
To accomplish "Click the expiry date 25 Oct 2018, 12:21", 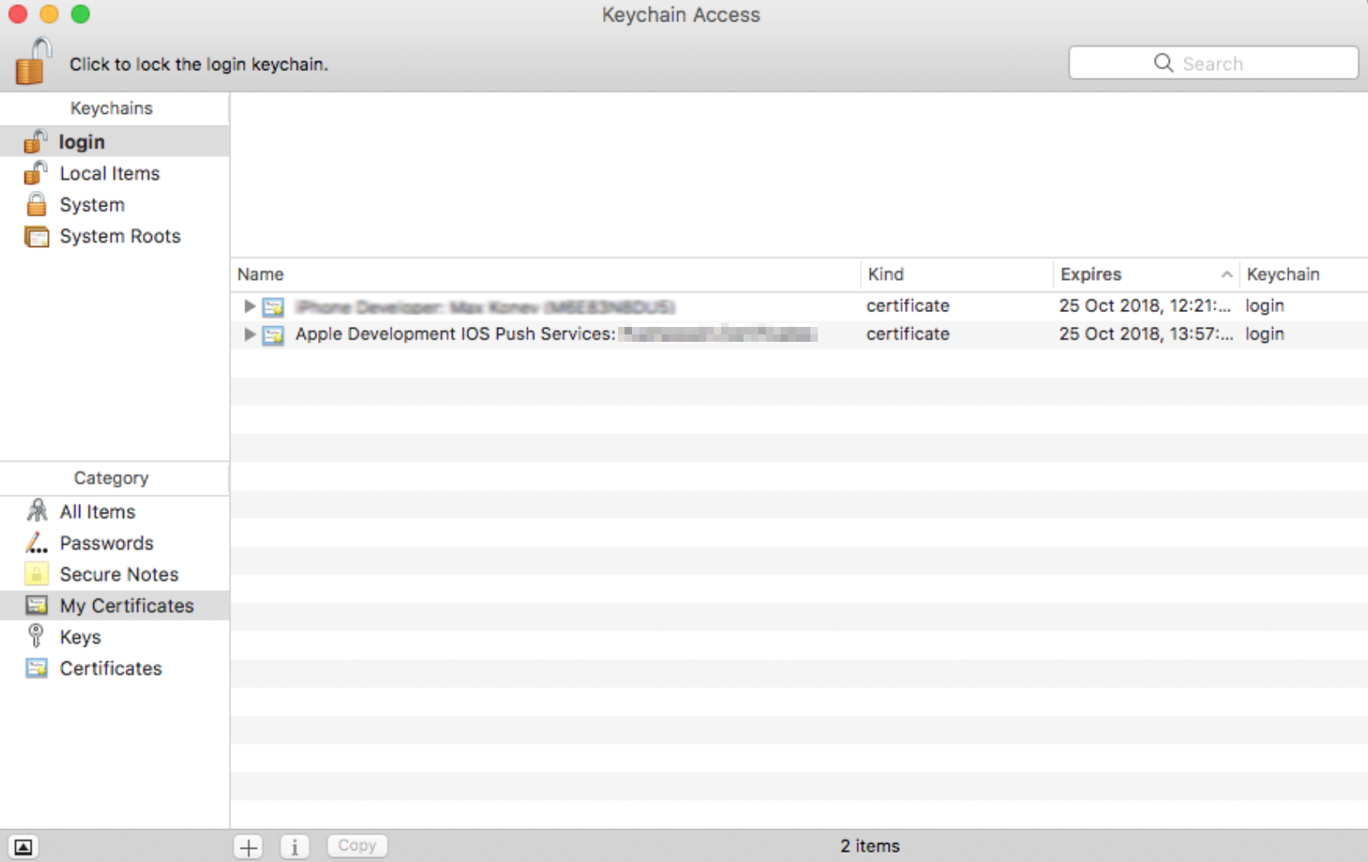I will pyautogui.click(x=1145, y=306).
